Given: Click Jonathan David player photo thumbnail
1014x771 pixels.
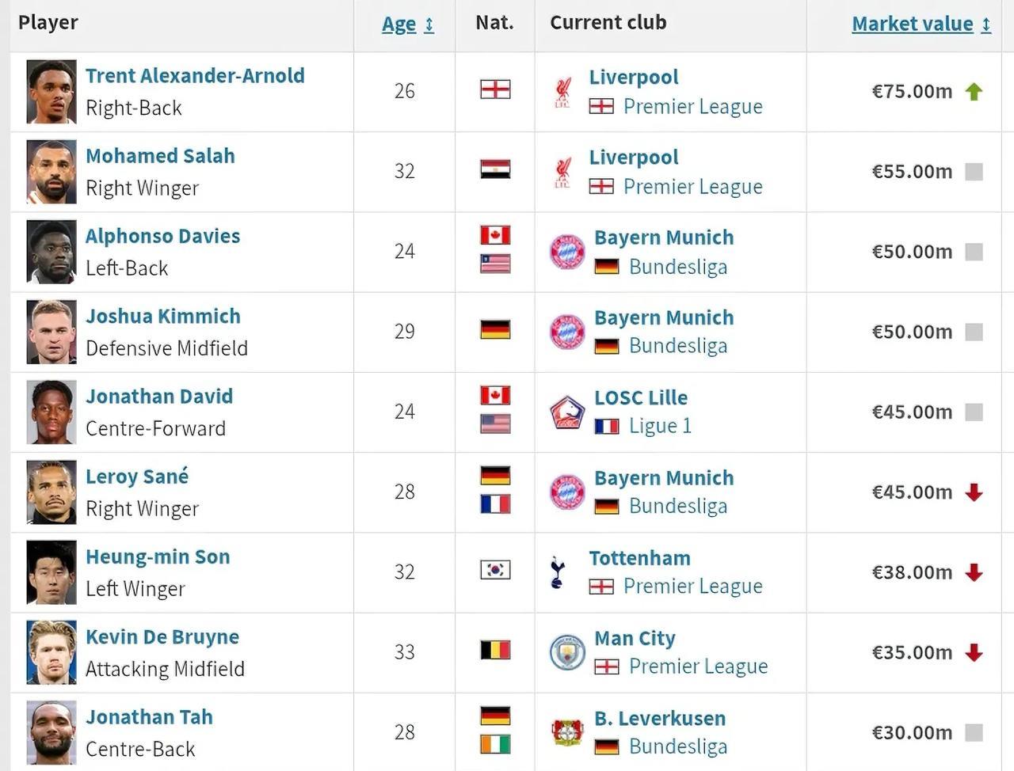Looking at the screenshot, I should point(51,412).
